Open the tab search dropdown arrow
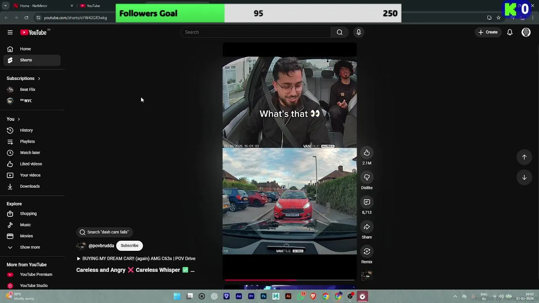 (x=5, y=6)
